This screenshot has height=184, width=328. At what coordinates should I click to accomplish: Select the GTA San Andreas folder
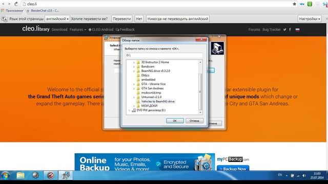click(152, 88)
